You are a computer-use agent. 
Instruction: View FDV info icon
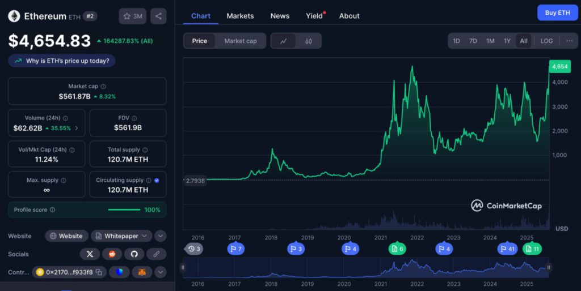(134, 118)
